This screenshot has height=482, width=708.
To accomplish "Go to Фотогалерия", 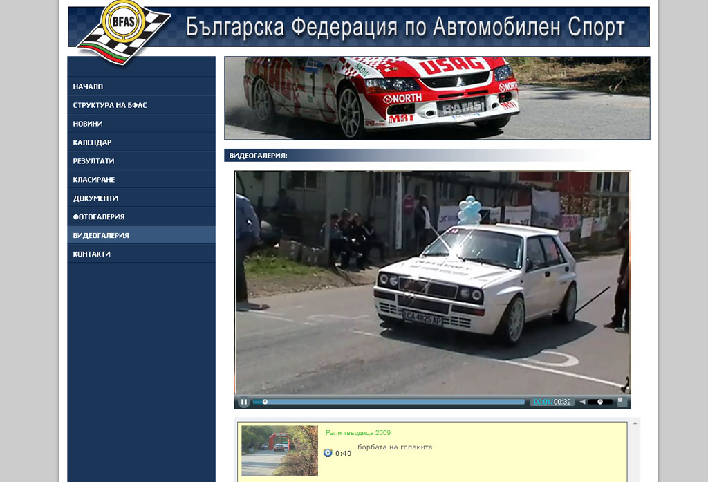I will (x=99, y=217).
